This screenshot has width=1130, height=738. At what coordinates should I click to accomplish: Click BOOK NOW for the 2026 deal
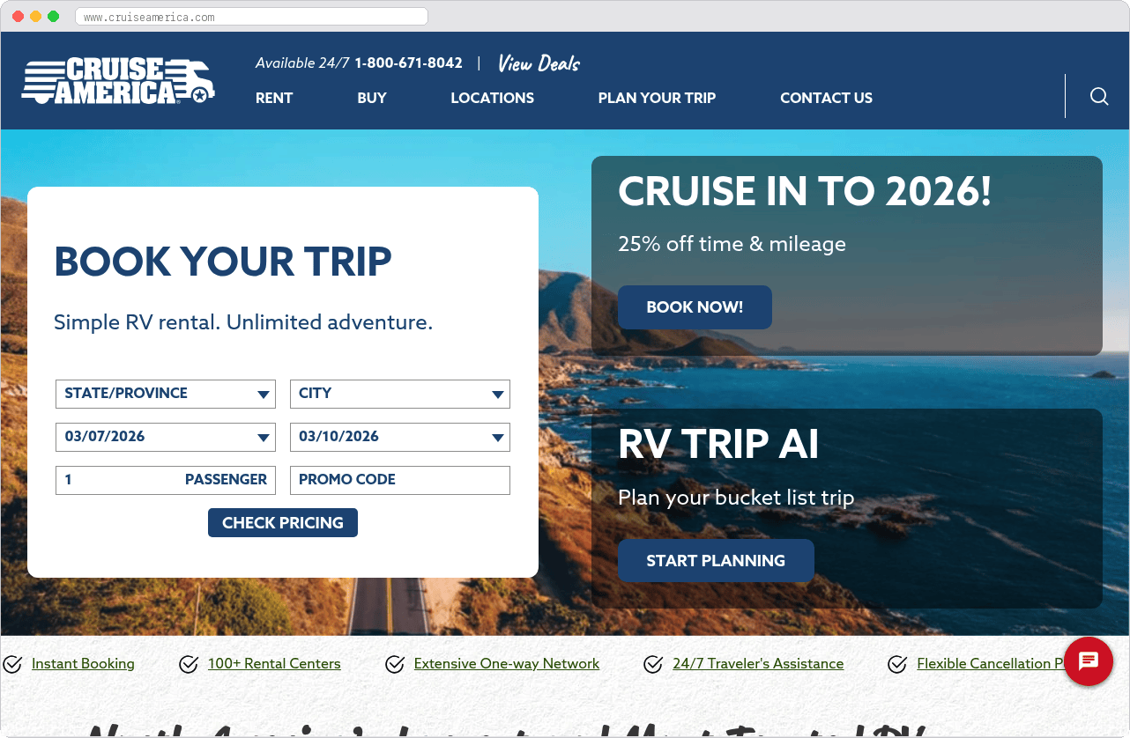pos(695,307)
